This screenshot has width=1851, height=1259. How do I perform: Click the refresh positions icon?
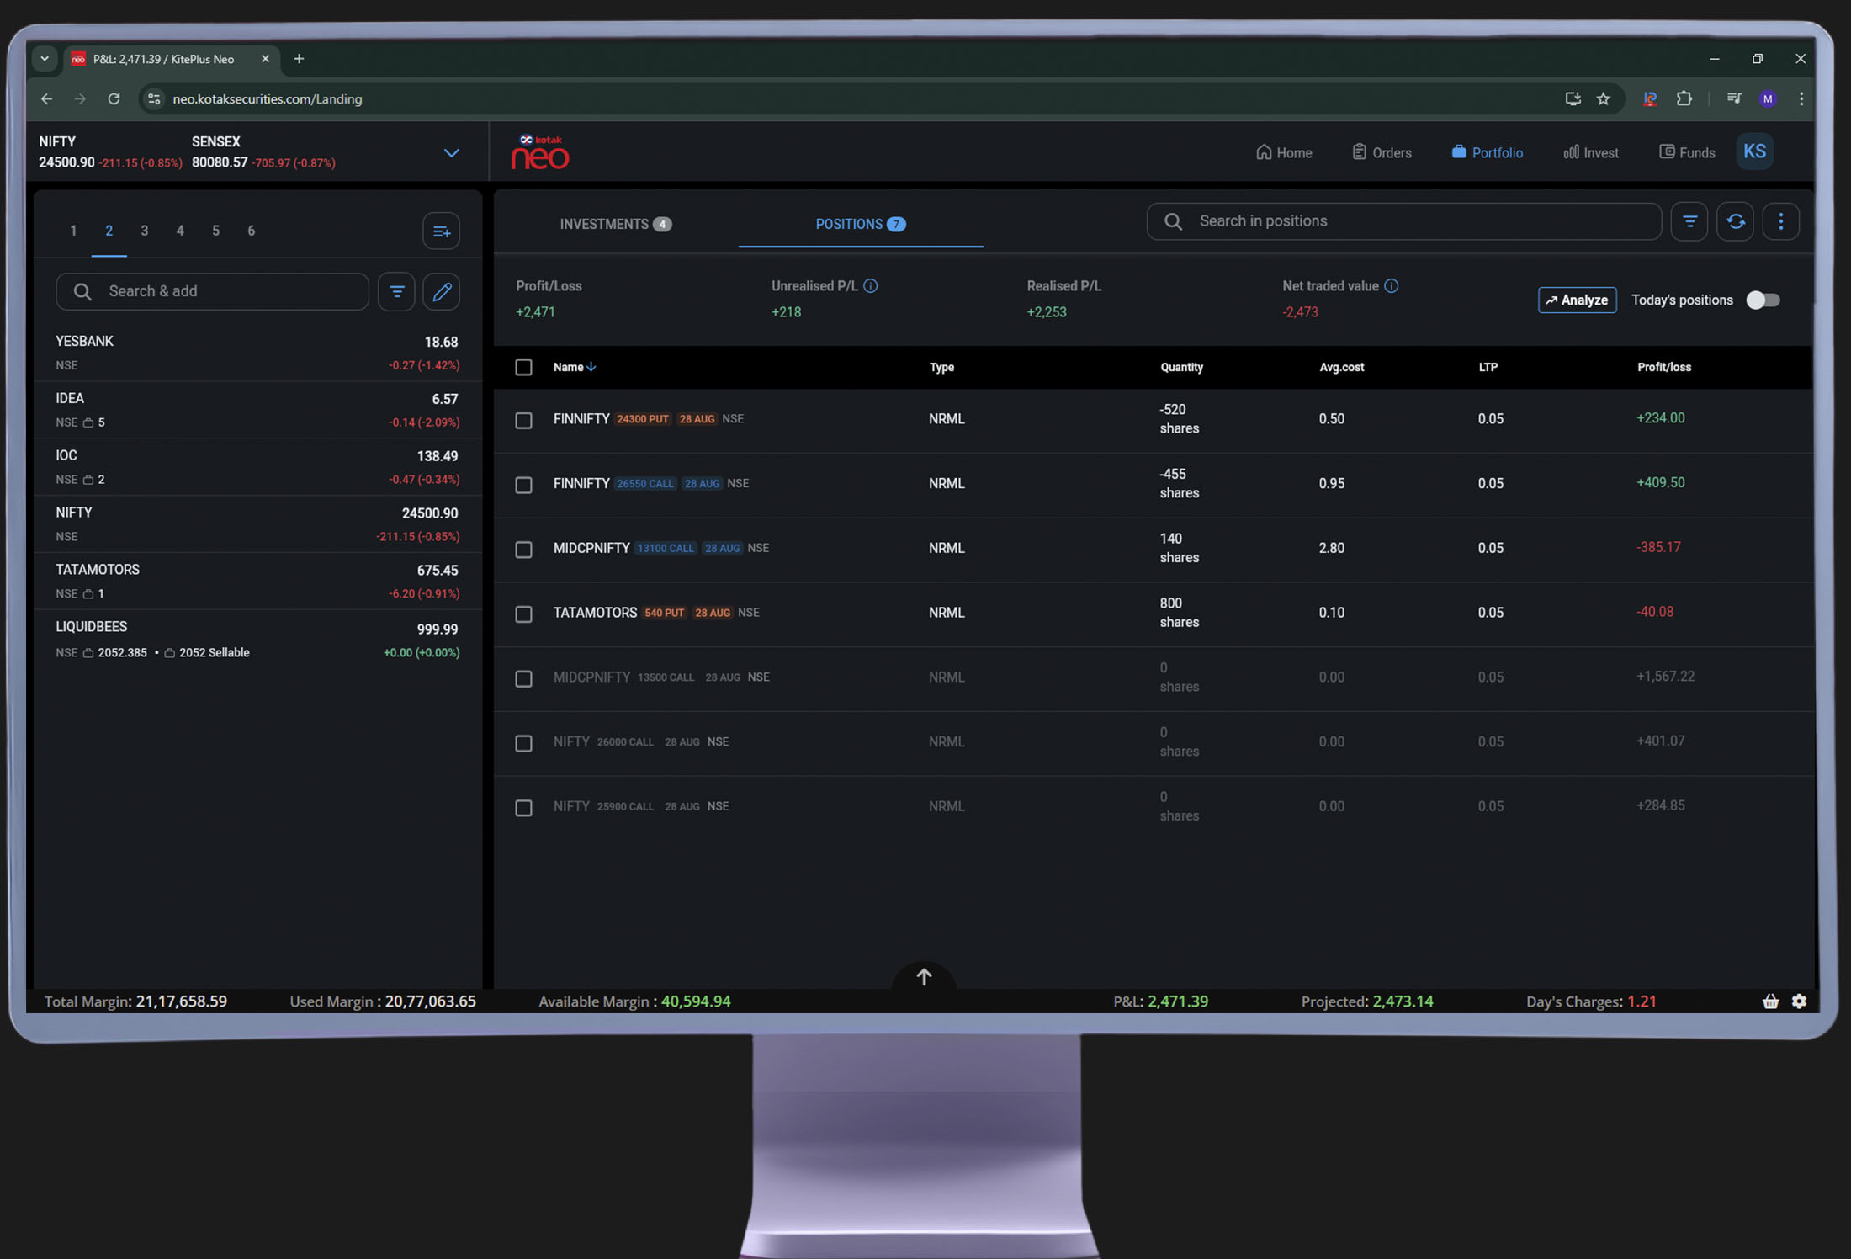click(1735, 222)
